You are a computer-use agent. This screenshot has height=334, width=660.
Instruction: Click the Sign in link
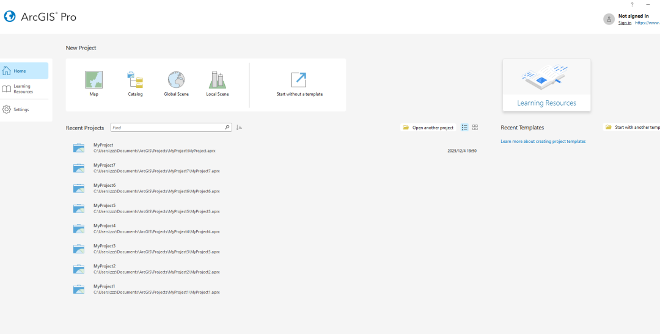tap(625, 23)
